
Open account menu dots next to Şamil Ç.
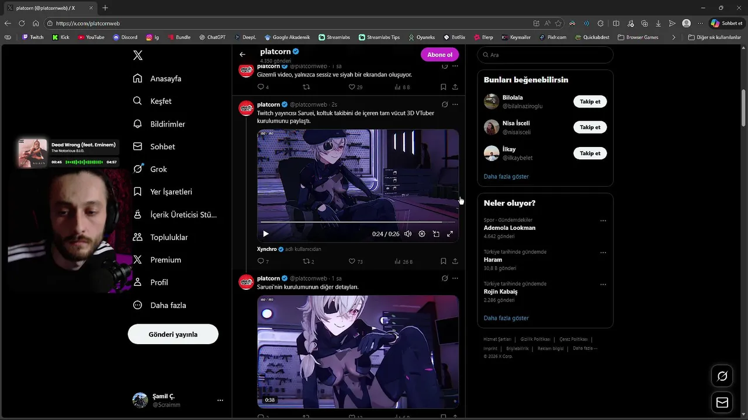pos(220,400)
